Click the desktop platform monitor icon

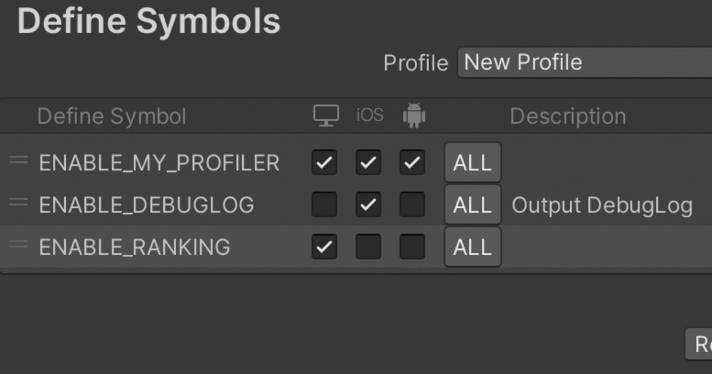point(326,115)
